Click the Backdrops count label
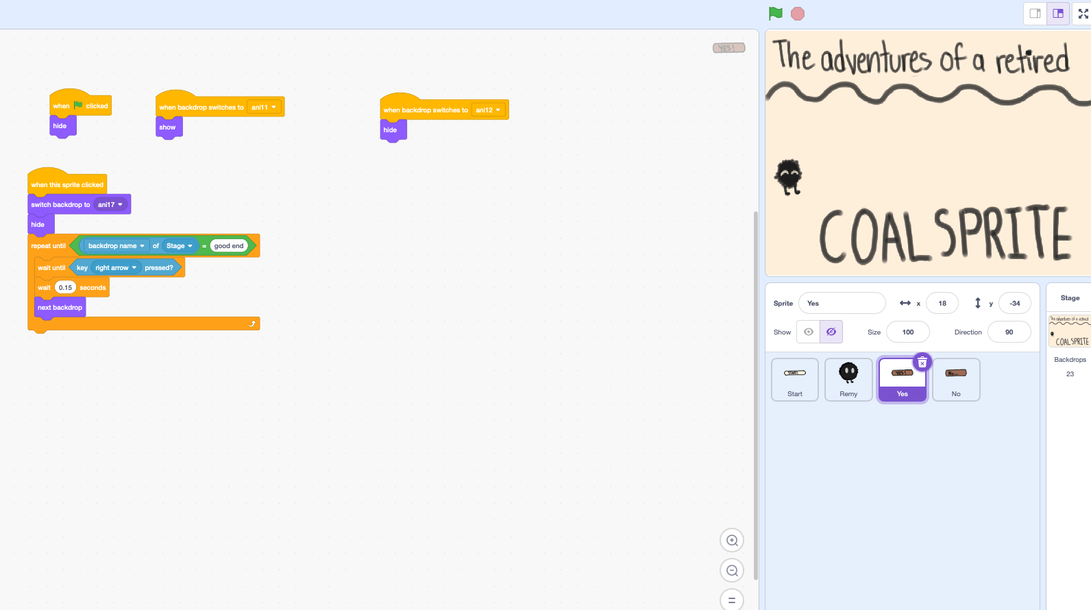Screen dimensions: 1091x610 coord(1070,359)
